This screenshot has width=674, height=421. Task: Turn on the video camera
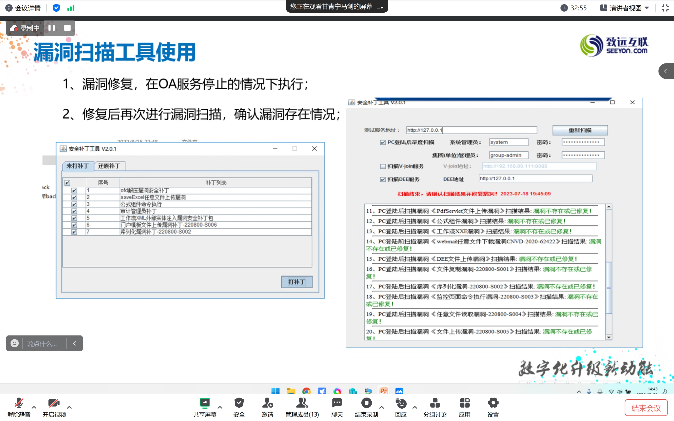[x=54, y=403]
